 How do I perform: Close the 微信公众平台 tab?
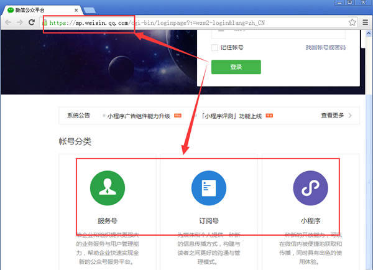[x=76, y=10]
